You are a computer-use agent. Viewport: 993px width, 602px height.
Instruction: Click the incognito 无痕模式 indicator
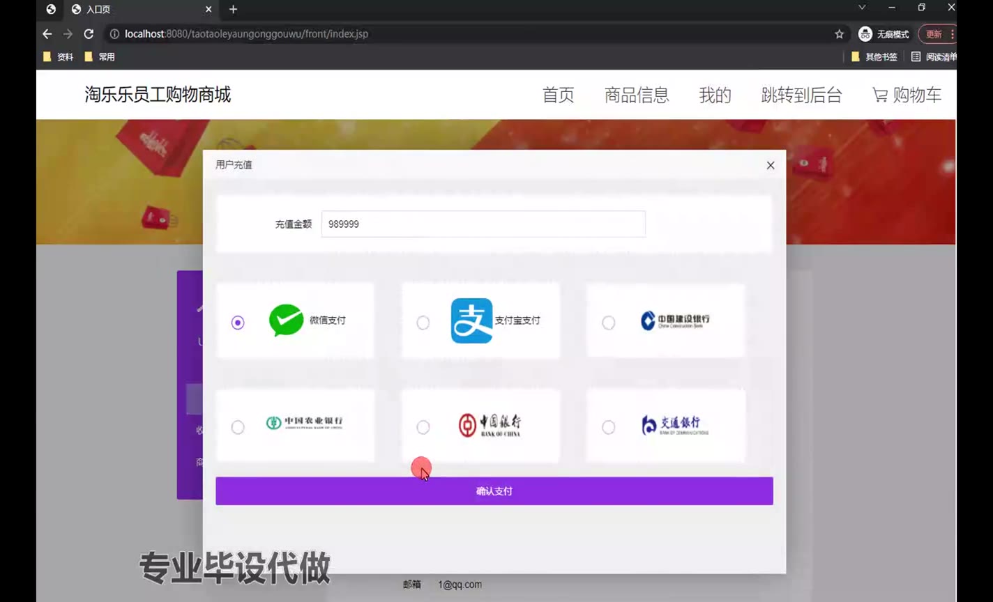(x=884, y=33)
